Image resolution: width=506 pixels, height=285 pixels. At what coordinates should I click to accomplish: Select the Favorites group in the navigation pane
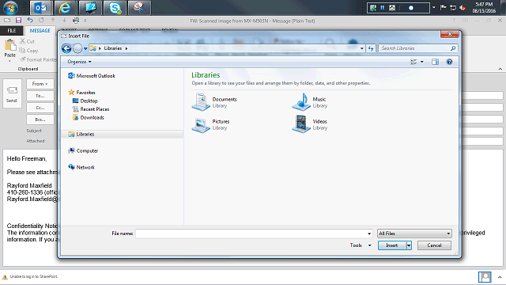point(82,93)
